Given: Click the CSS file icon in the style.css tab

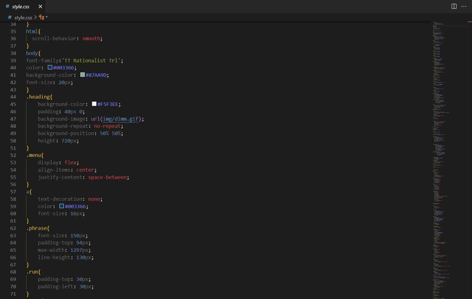Looking at the screenshot, I should (x=7, y=7).
